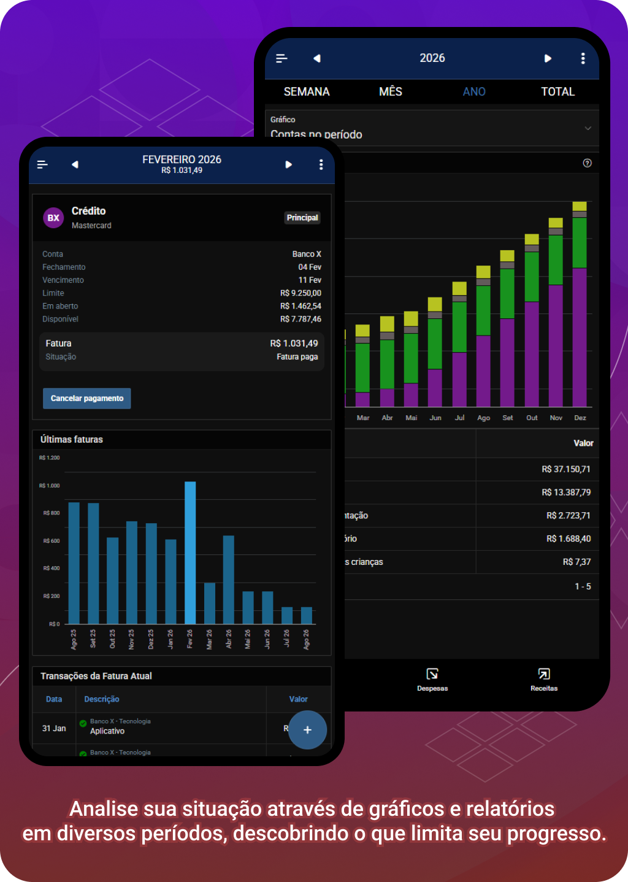The image size is (628, 882).
Task: Go to previous month with left arrow
Action: 75,164
